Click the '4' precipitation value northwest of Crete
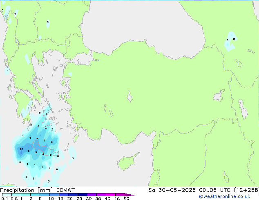 coord(30,138)
